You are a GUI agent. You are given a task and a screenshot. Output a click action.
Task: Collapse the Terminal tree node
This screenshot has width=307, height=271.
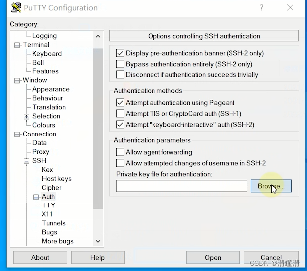17,45
